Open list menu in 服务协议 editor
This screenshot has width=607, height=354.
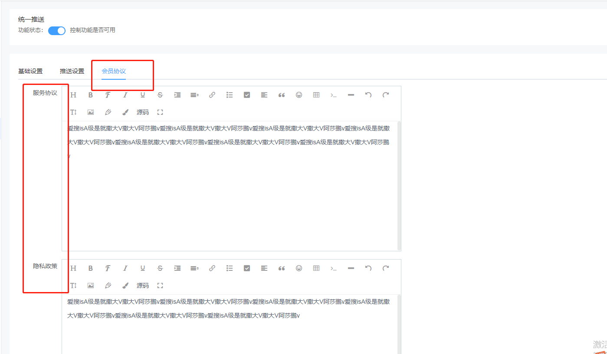(x=230, y=95)
